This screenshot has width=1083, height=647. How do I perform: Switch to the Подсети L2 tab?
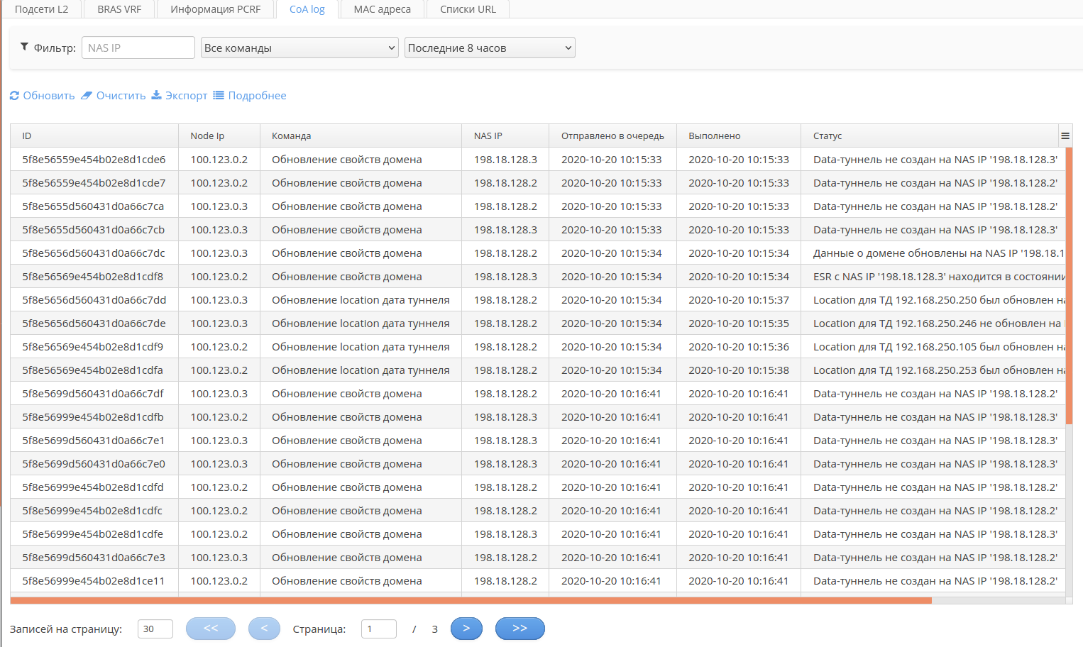coord(41,9)
